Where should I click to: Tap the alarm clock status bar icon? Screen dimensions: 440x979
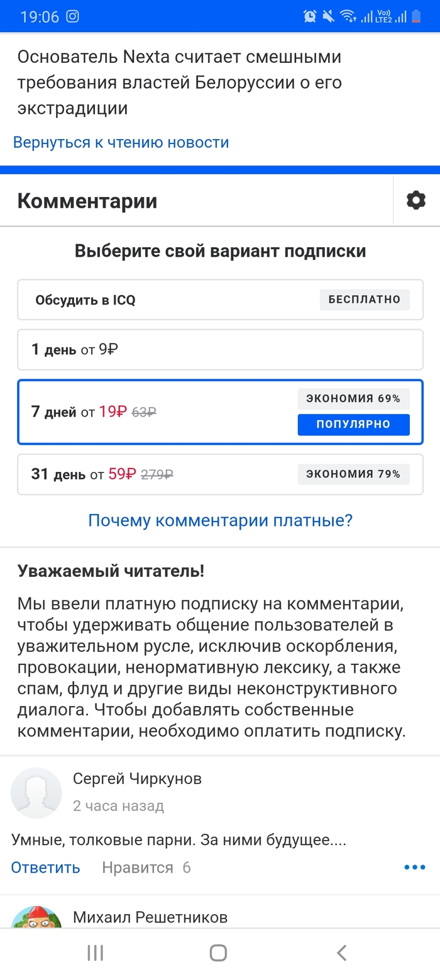click(309, 16)
